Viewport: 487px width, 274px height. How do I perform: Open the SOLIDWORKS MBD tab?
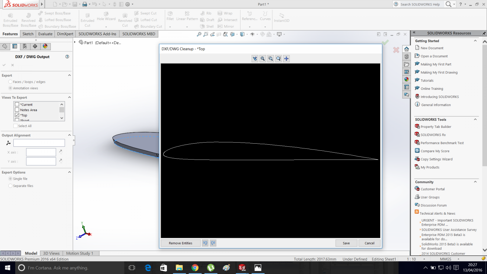click(139, 34)
